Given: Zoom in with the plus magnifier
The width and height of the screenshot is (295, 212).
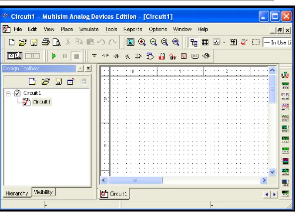Looking at the screenshot, I should 142,42.
